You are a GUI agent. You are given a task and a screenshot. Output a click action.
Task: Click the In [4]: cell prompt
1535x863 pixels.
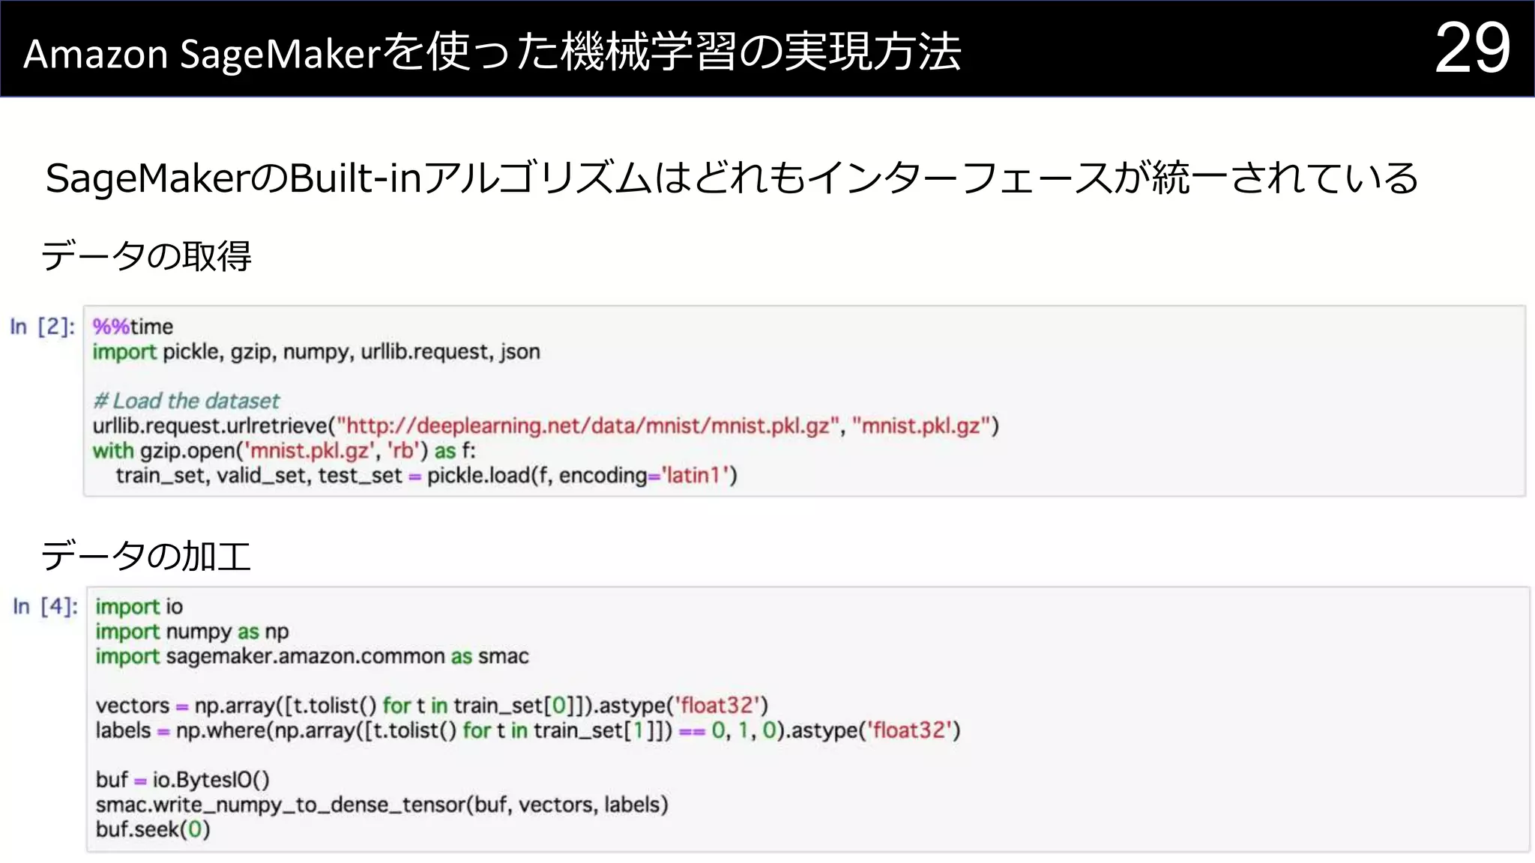tap(45, 606)
